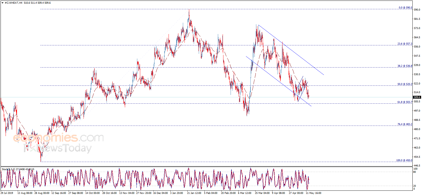Click the '27 Apr 00:00' date label

point(296,193)
